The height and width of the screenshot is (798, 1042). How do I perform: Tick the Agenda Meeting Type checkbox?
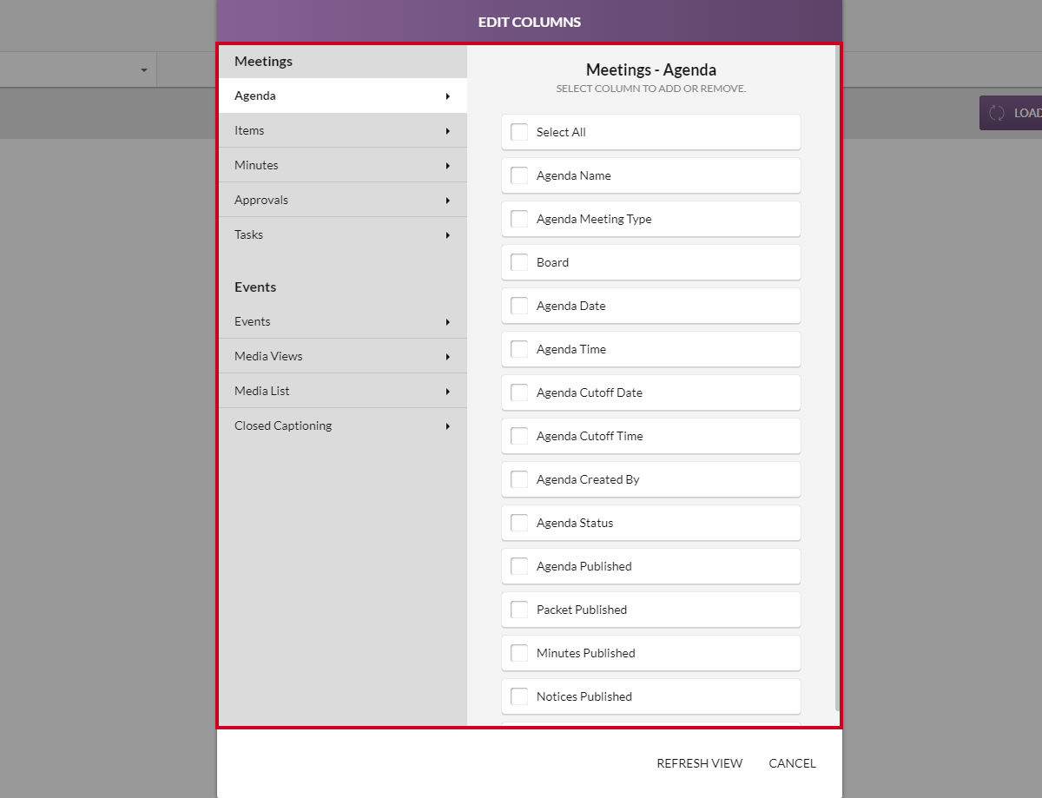click(x=519, y=219)
